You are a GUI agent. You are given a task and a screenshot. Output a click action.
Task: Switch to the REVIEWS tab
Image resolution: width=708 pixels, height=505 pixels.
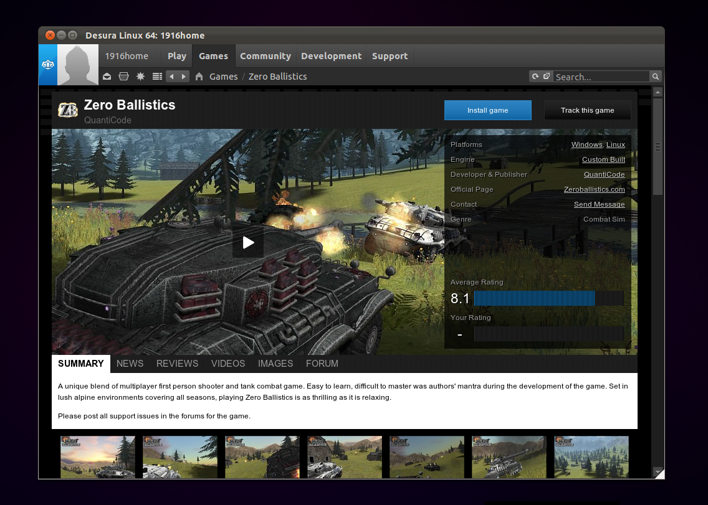[x=177, y=364]
